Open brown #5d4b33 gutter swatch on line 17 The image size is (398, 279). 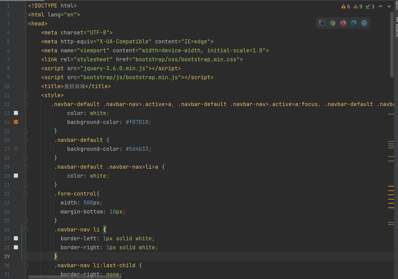point(16,149)
